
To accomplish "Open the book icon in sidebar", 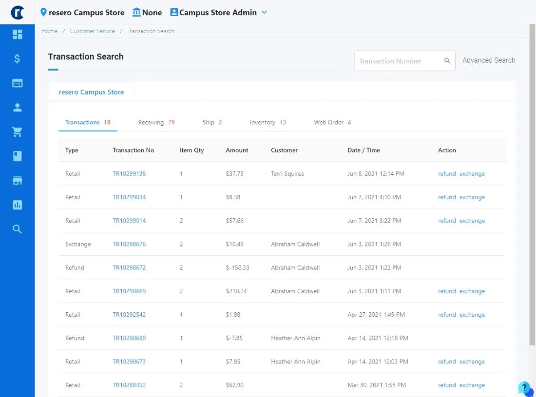I will tap(17, 156).
